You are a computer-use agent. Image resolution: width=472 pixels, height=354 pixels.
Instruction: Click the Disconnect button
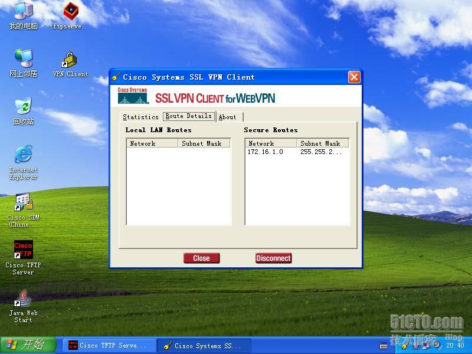pos(274,258)
